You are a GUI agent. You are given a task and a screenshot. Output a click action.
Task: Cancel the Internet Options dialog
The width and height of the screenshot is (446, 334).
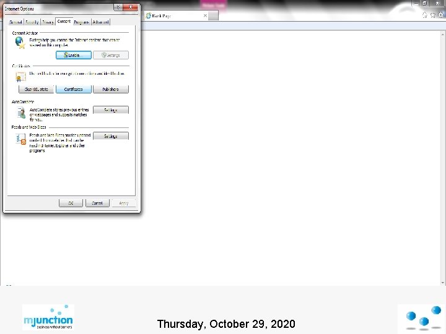[x=97, y=203]
